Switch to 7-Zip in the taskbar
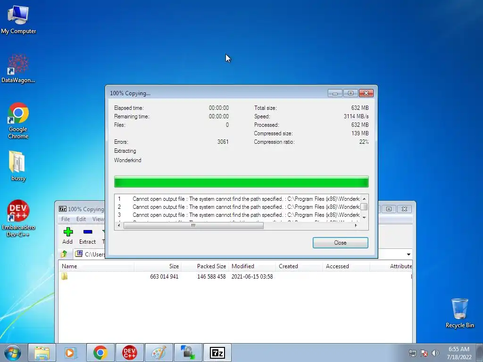Screen dimensions: 483x362 [217, 353]
